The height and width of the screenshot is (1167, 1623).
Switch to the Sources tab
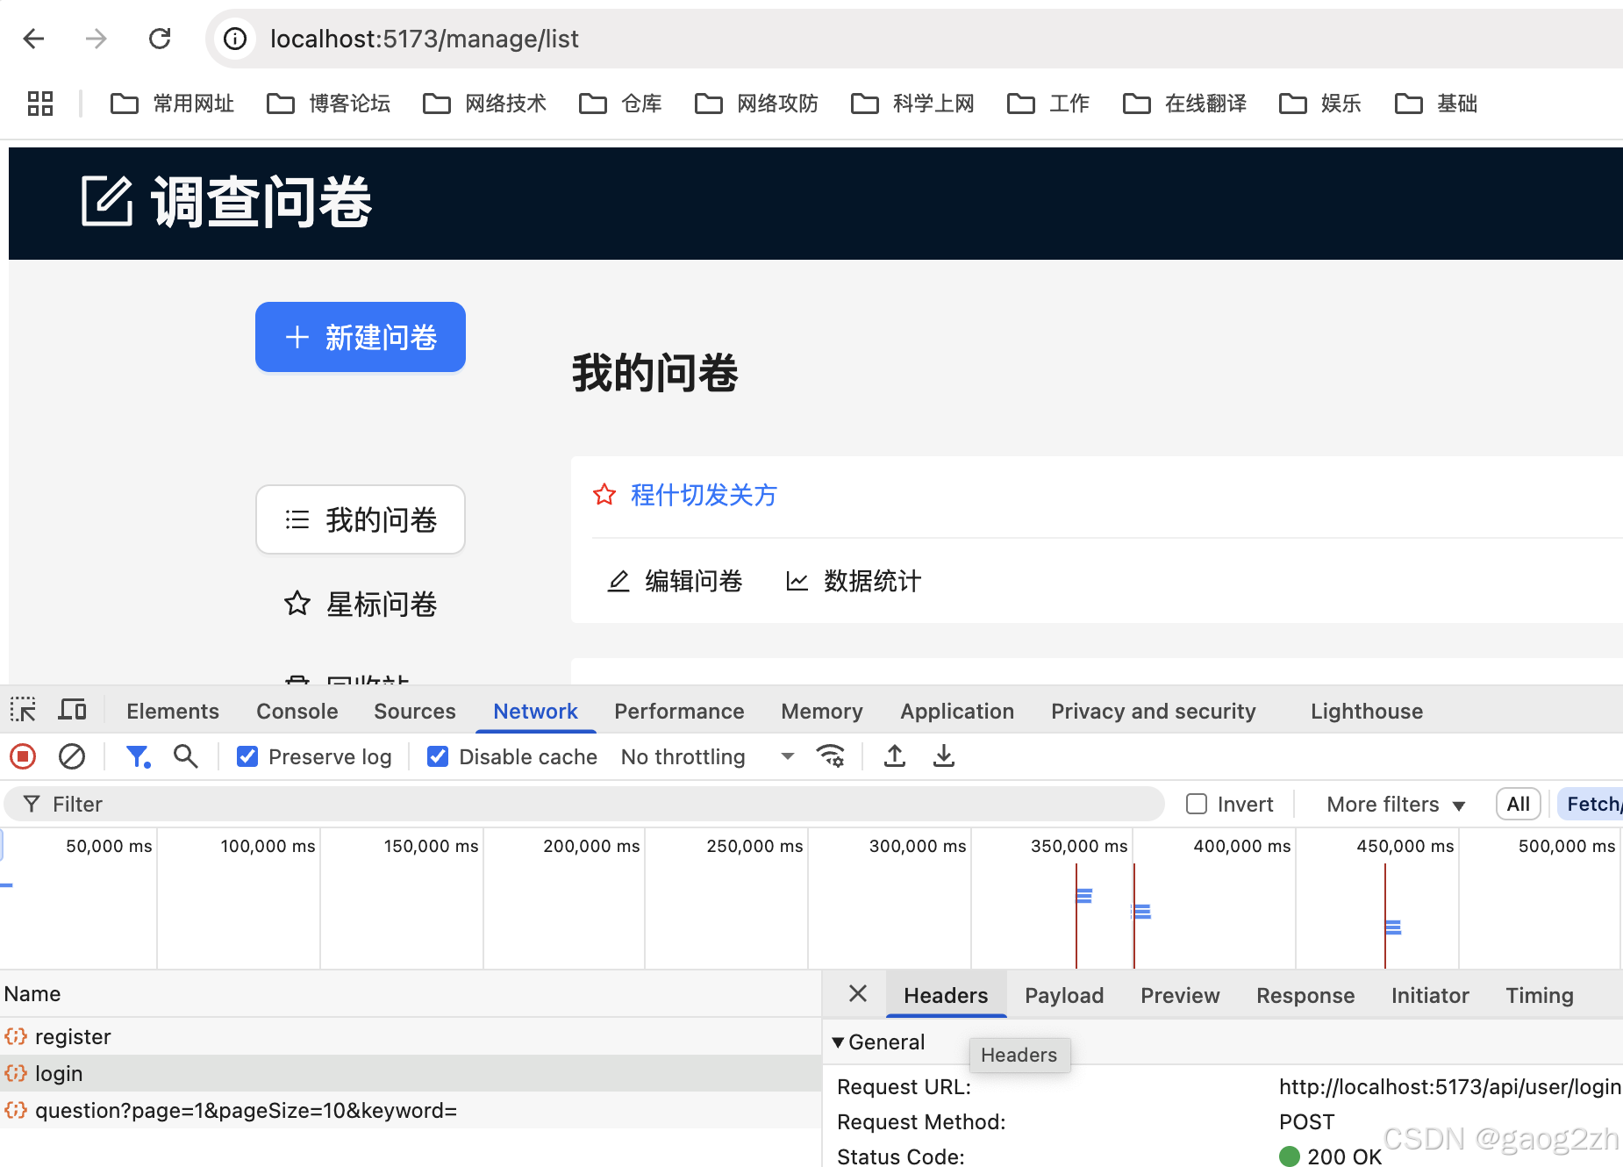[x=415, y=711]
